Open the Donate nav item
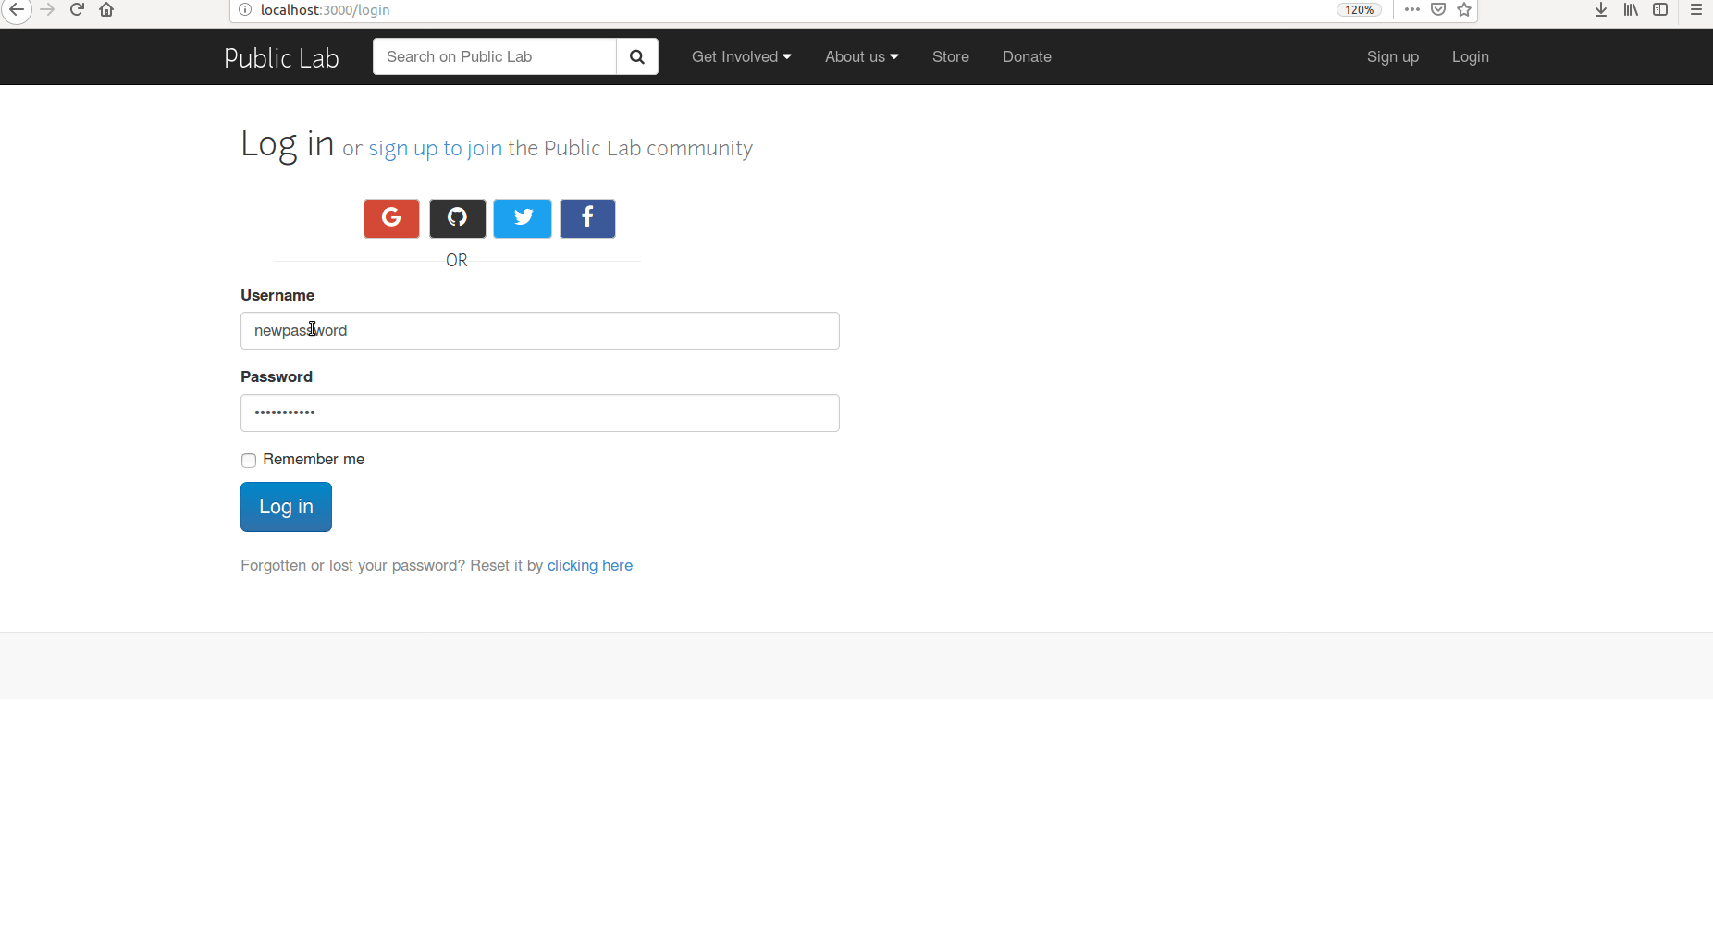The image size is (1713, 936). [x=1027, y=56]
